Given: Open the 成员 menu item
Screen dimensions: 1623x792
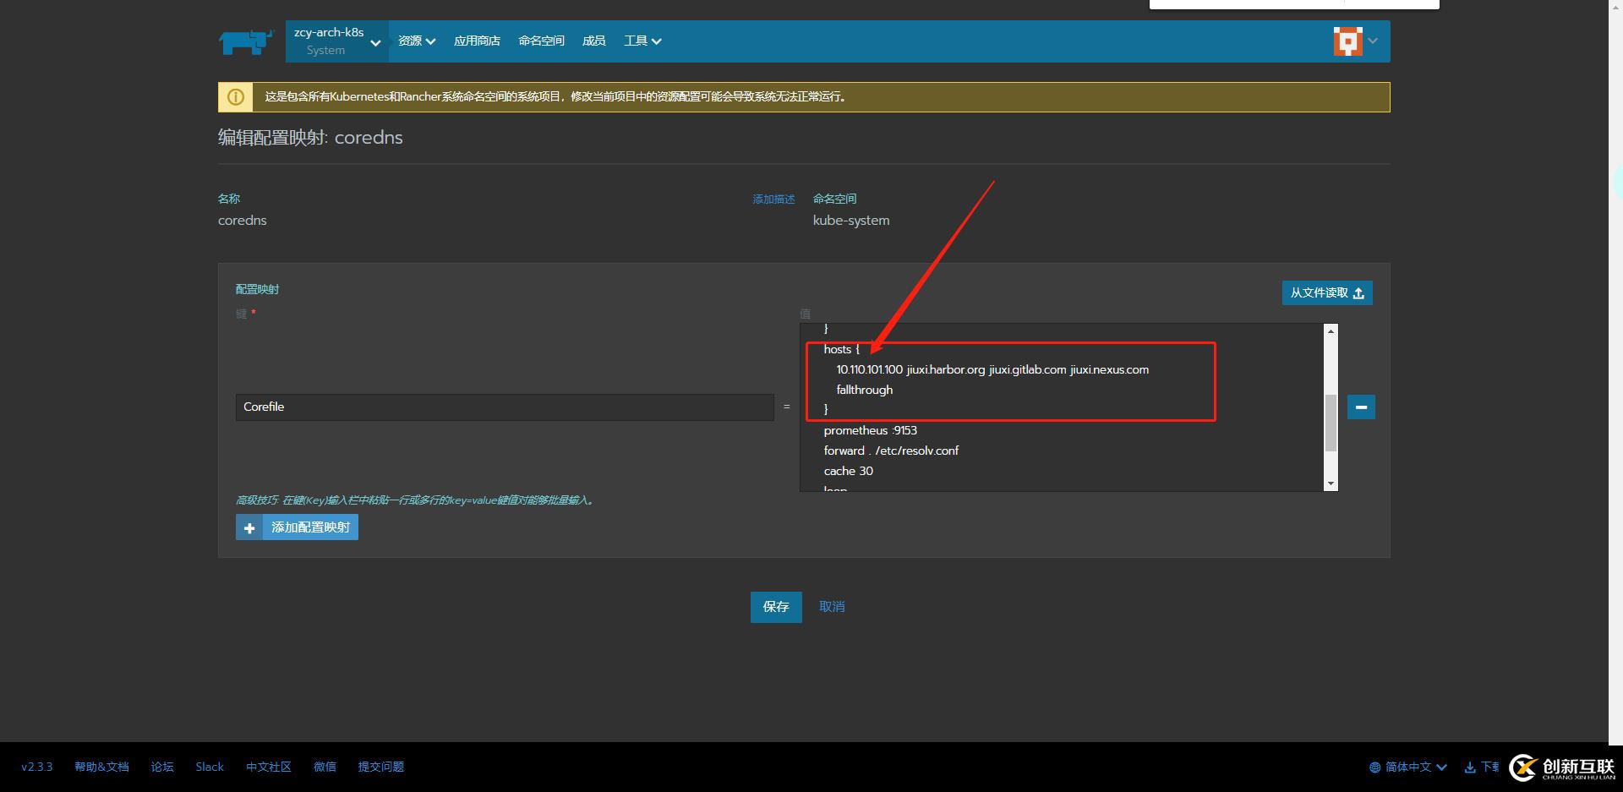Looking at the screenshot, I should tap(593, 41).
